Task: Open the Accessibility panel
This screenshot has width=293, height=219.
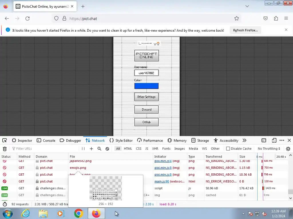Action: tap(226, 140)
